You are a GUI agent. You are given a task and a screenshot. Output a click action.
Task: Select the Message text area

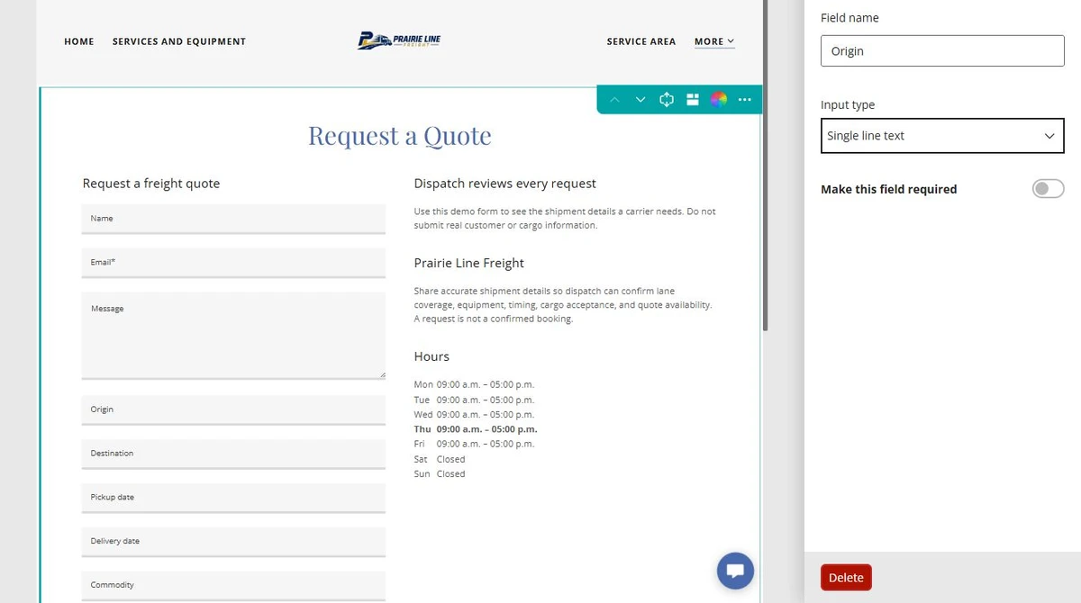tap(233, 336)
